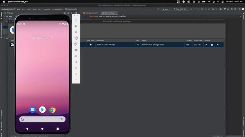Image resolution: width=245 pixels, height=137 pixels.
Task: Open Search Everywhere magnifier in toolbar
Action: (239, 9)
